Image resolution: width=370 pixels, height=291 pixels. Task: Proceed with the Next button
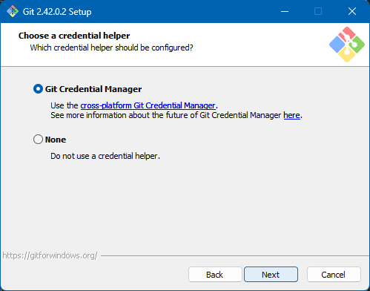click(271, 274)
